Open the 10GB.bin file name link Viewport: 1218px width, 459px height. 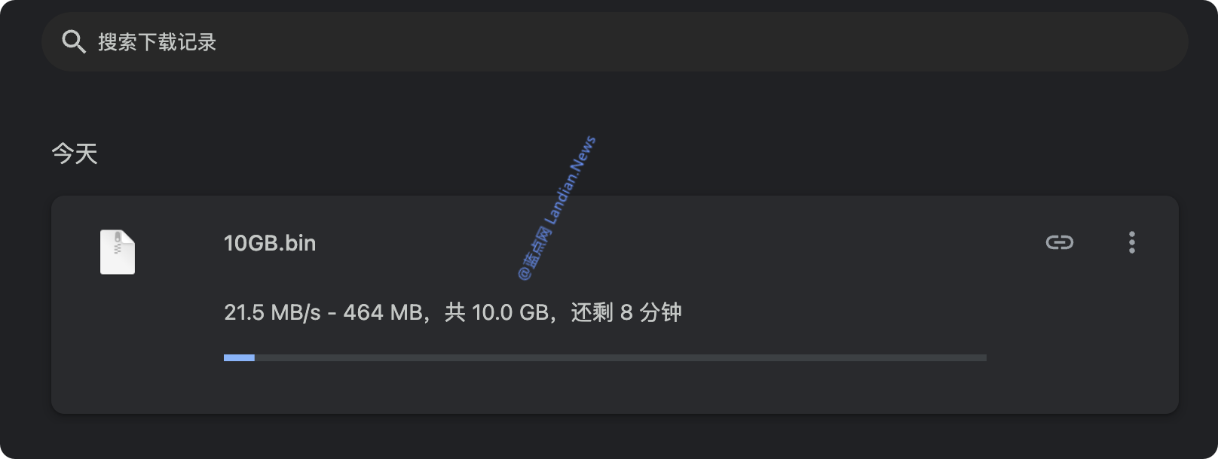coord(270,243)
